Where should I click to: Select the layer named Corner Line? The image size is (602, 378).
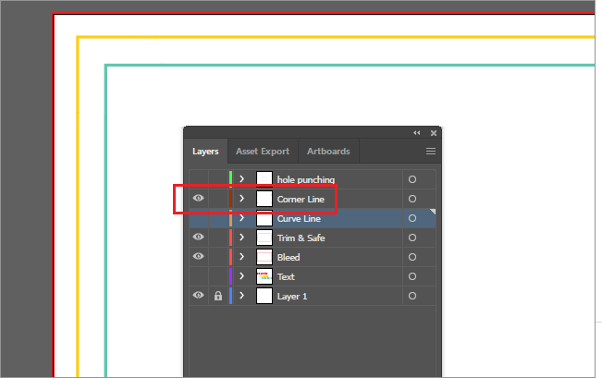point(301,200)
